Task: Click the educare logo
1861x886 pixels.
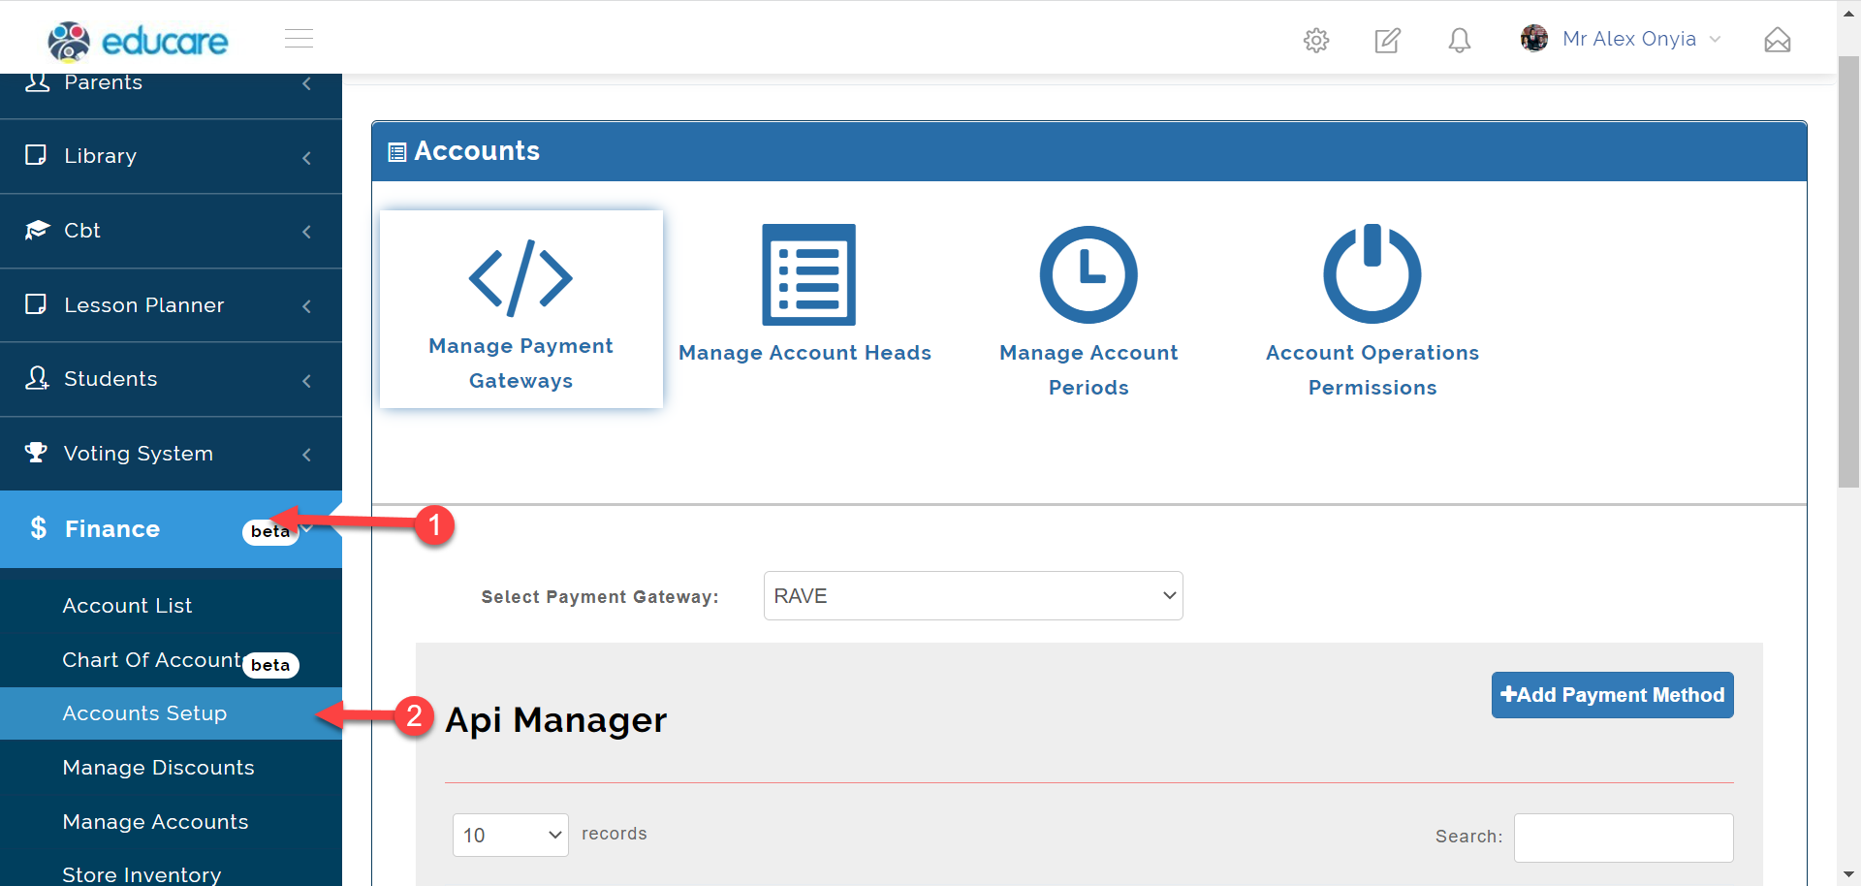Action: point(138,41)
